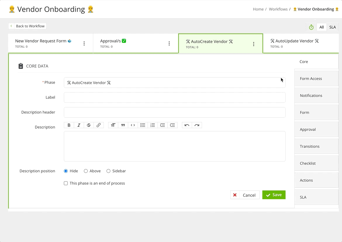The image size is (342, 242).
Task: Navigate to Workflows via the breadcrumb
Action: point(278,9)
